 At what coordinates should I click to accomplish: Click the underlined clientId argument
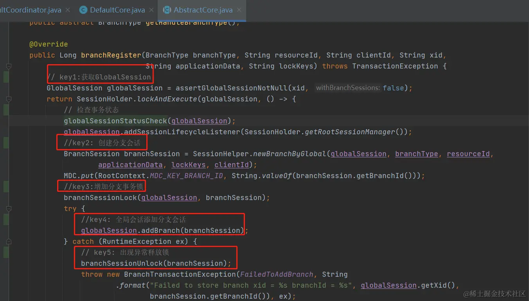tap(231, 165)
